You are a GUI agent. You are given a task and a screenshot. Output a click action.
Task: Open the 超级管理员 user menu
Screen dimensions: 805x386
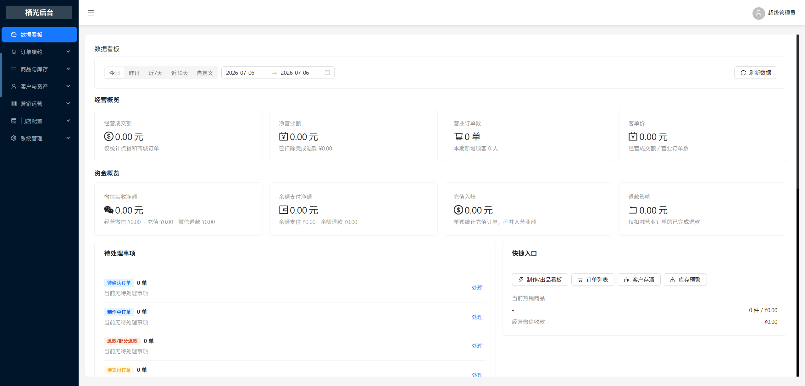pyautogui.click(x=774, y=13)
